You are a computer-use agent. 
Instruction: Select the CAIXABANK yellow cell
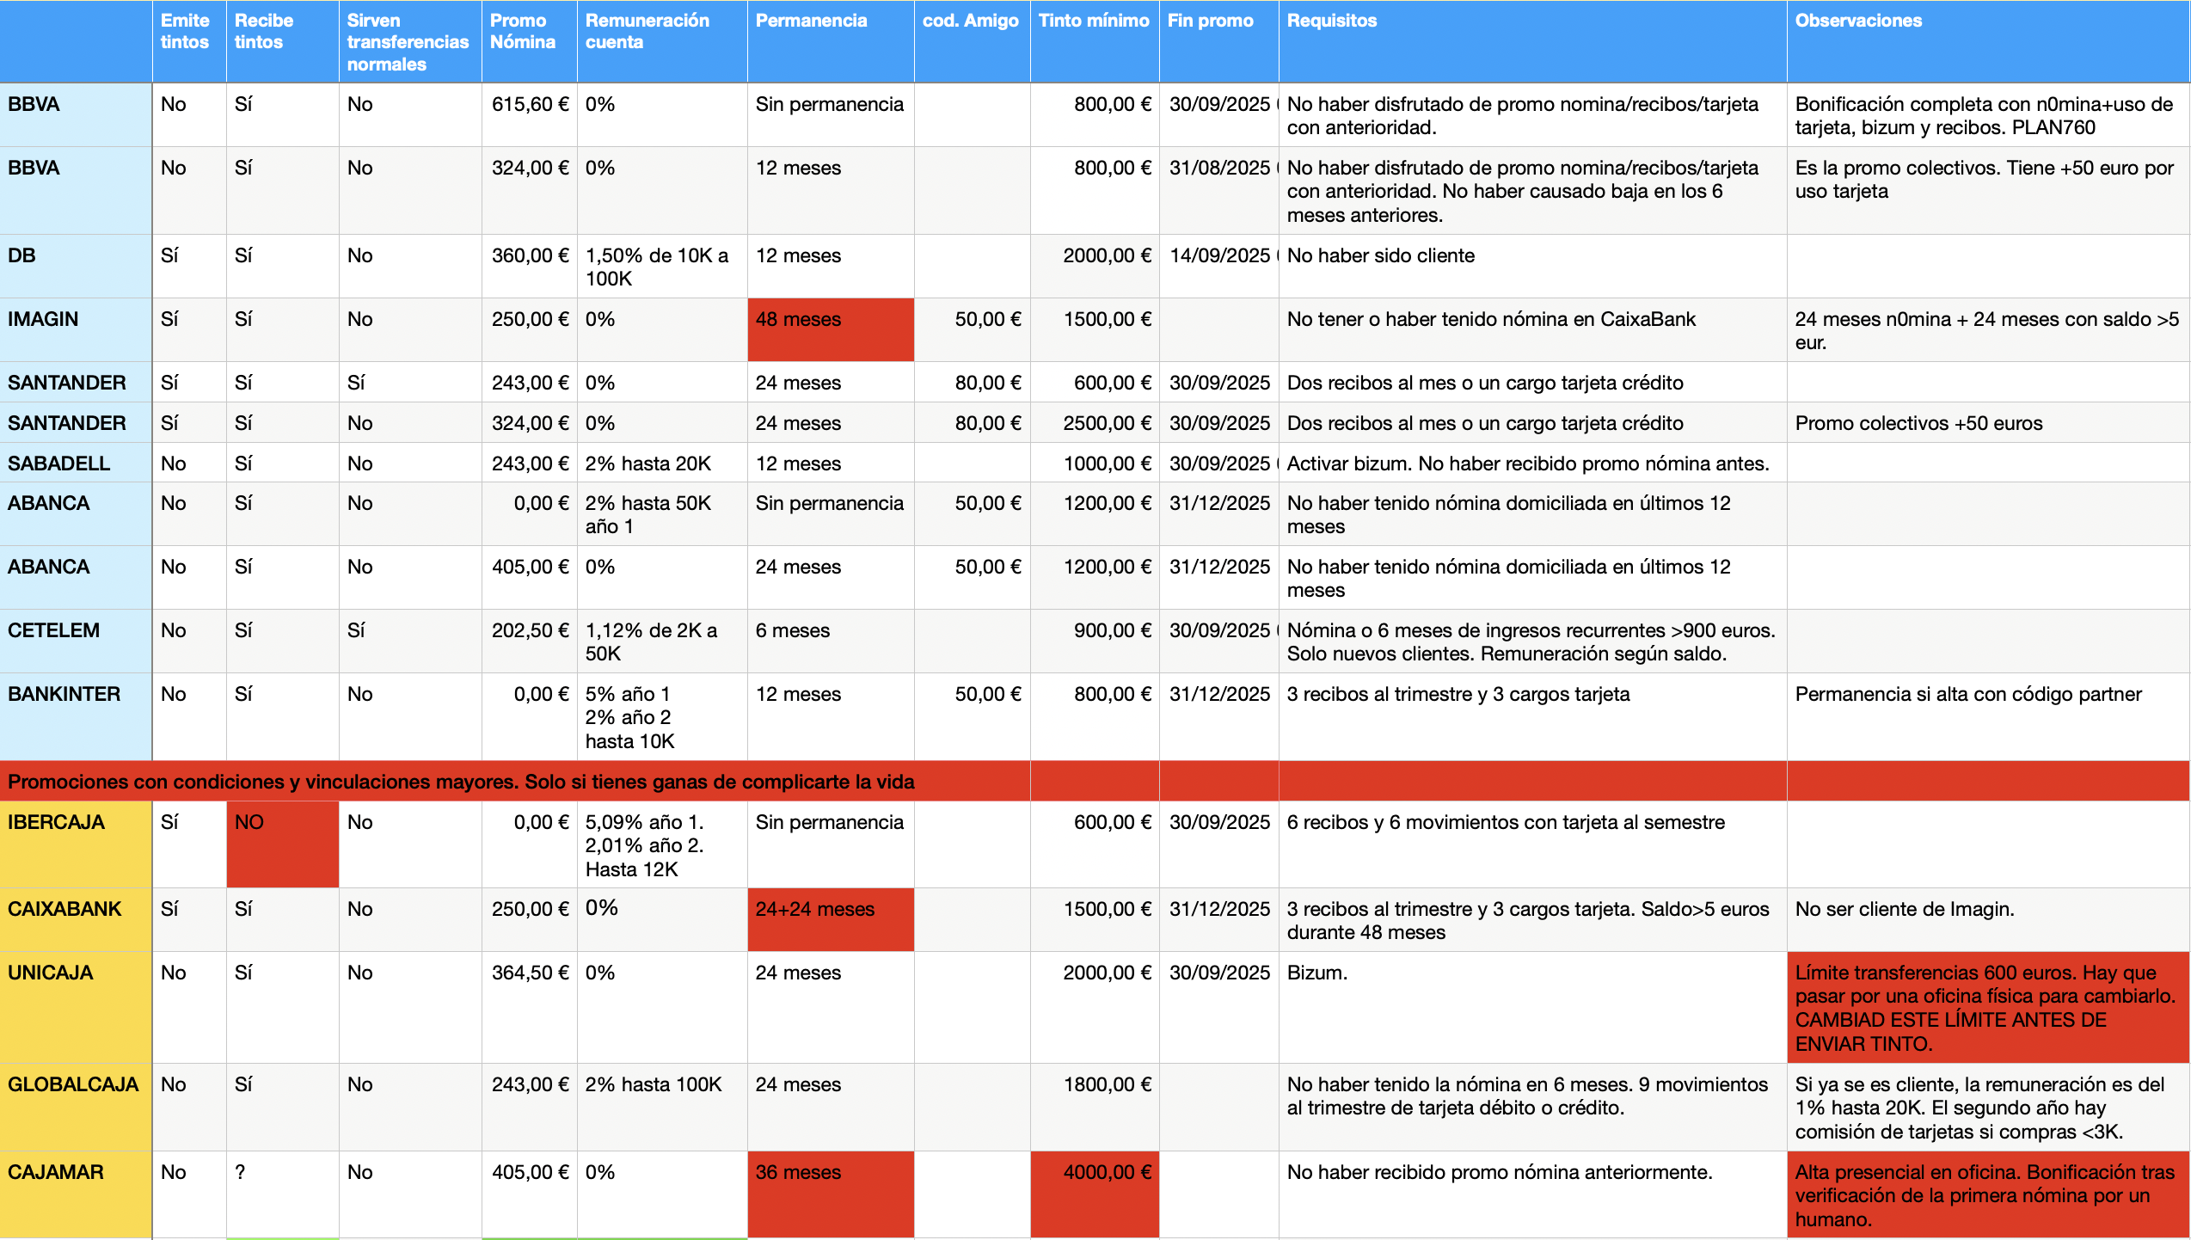click(x=76, y=919)
